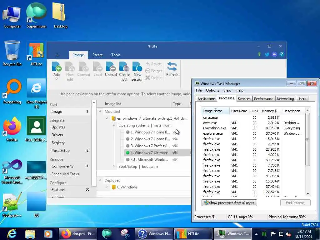The width and height of the screenshot is (320, 240).
Task: Collapse the Deployed group
Action: coord(100,180)
